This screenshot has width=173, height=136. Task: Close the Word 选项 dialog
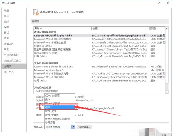168,3
